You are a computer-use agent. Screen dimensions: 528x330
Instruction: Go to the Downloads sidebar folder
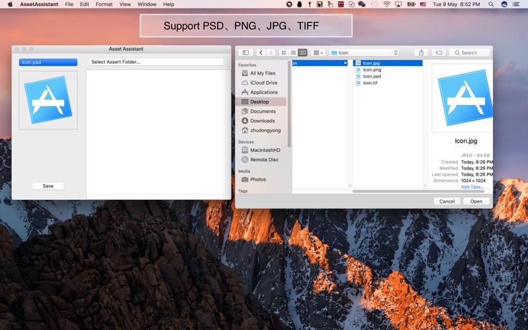pyautogui.click(x=262, y=121)
